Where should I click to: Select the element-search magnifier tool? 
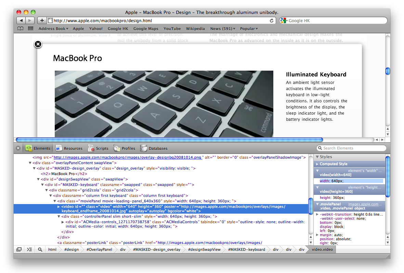tap(40, 249)
